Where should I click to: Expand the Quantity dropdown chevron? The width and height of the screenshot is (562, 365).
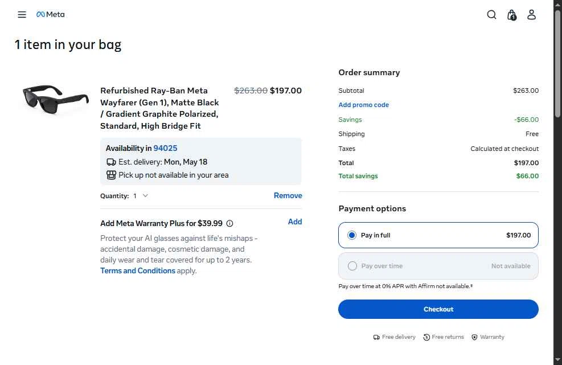coord(145,196)
